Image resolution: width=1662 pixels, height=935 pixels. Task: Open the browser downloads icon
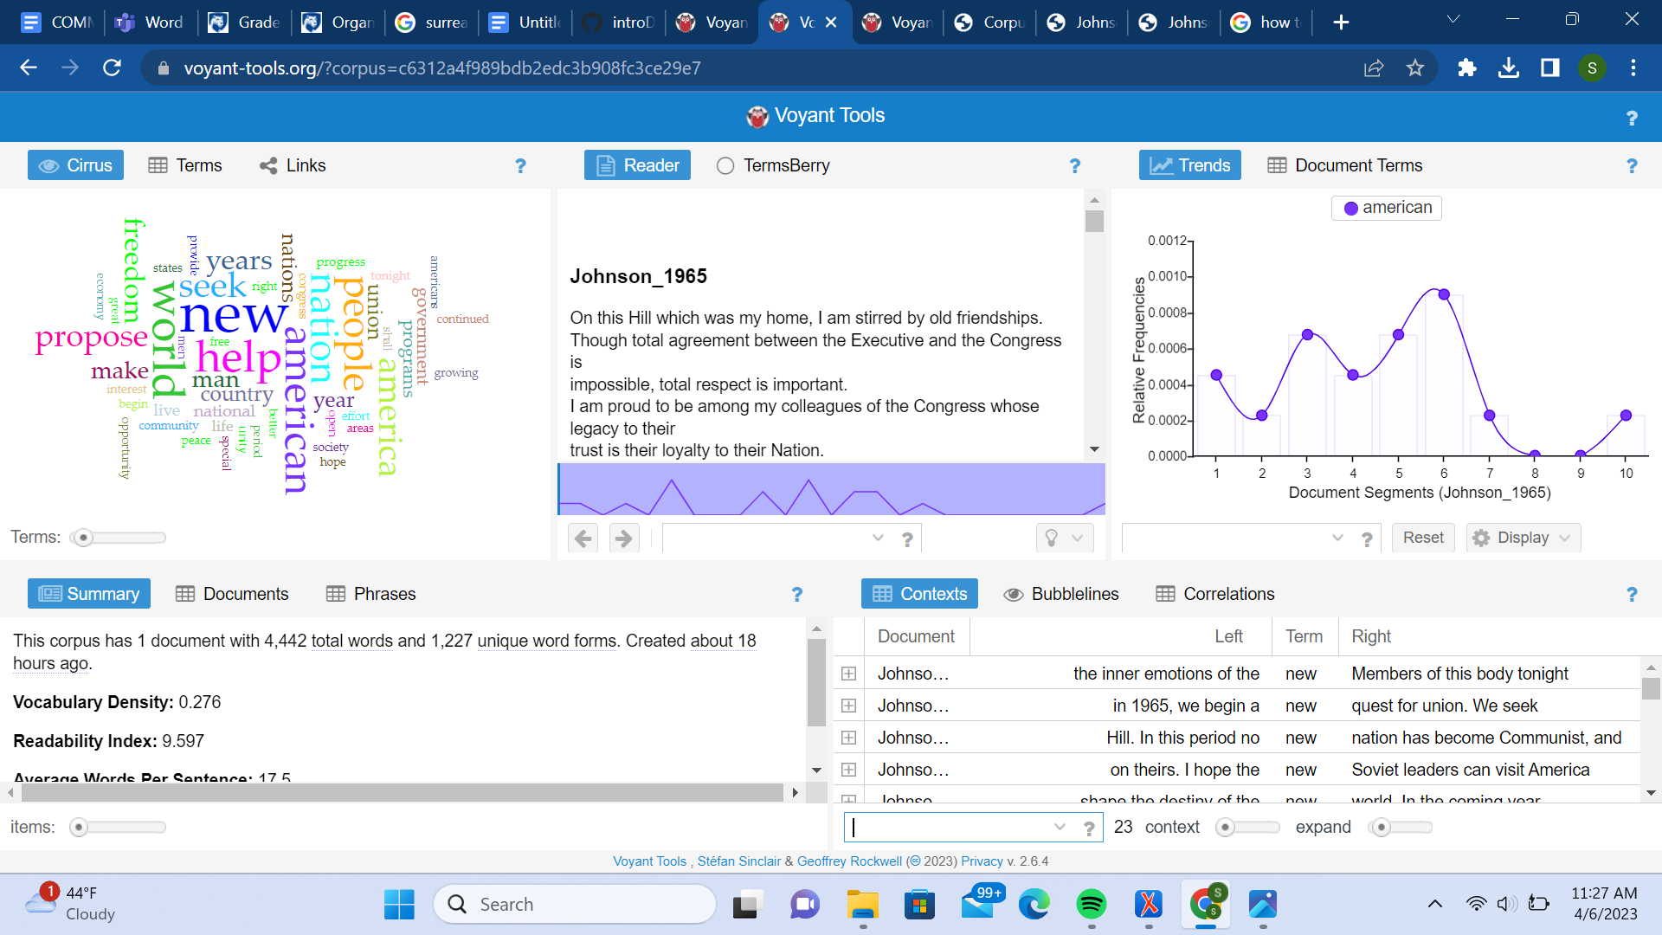click(x=1508, y=68)
